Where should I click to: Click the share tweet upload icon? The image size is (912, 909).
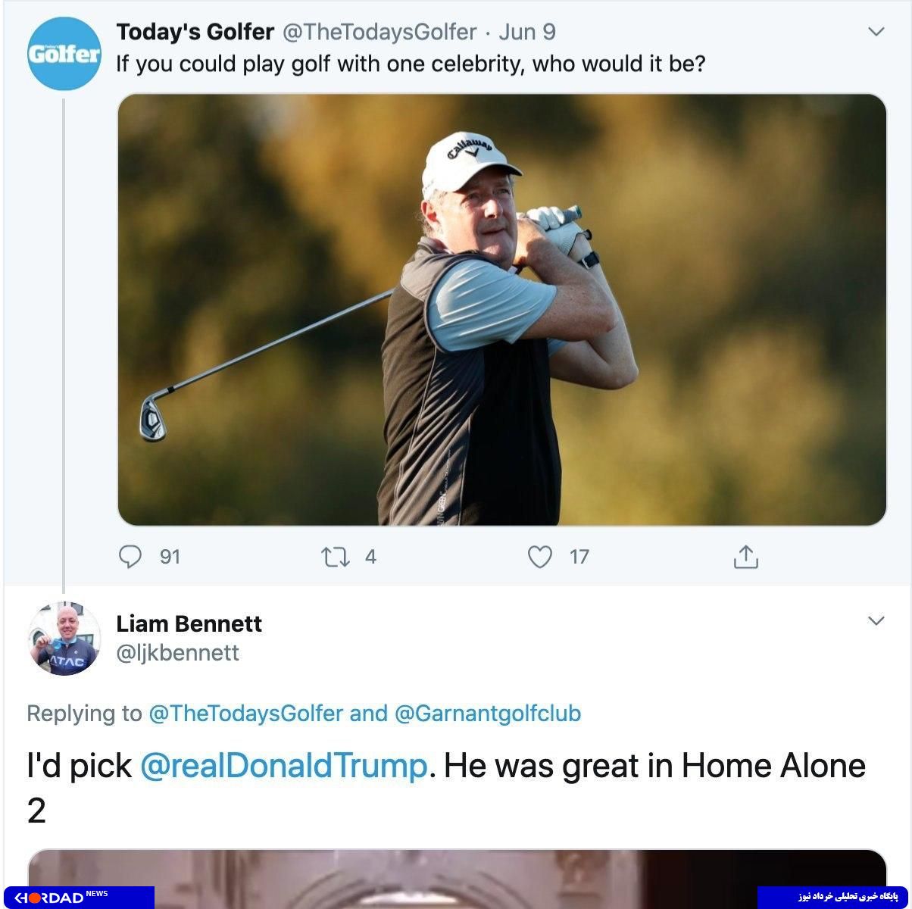pyautogui.click(x=745, y=557)
